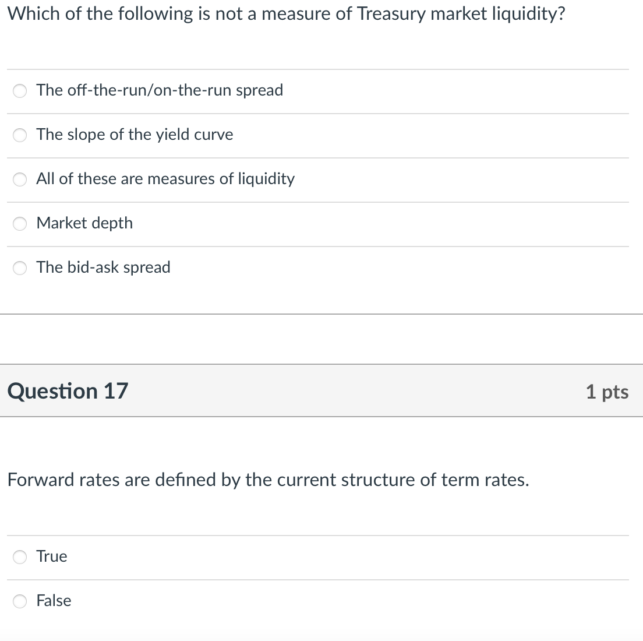Select the bid-ask spread choice
643x641 pixels.
pyautogui.click(x=19, y=268)
